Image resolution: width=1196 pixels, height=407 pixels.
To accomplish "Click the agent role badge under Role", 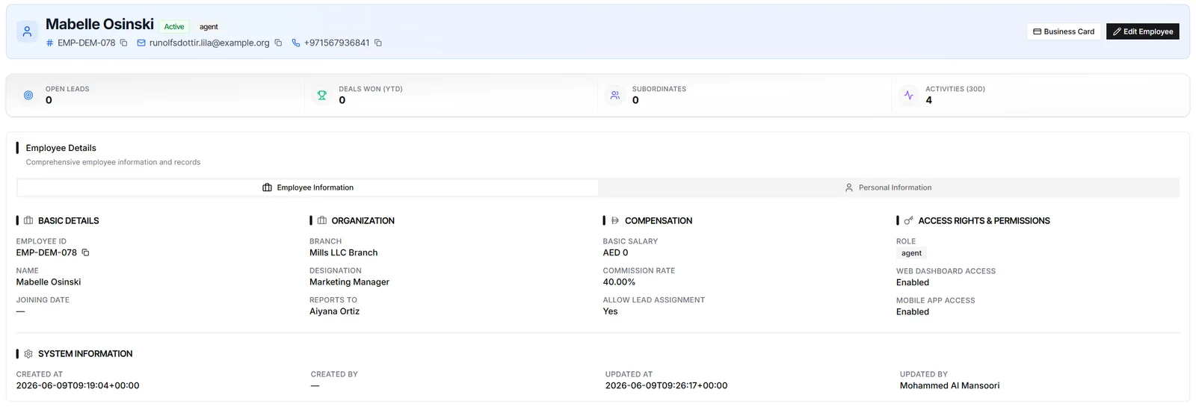I will pos(911,253).
